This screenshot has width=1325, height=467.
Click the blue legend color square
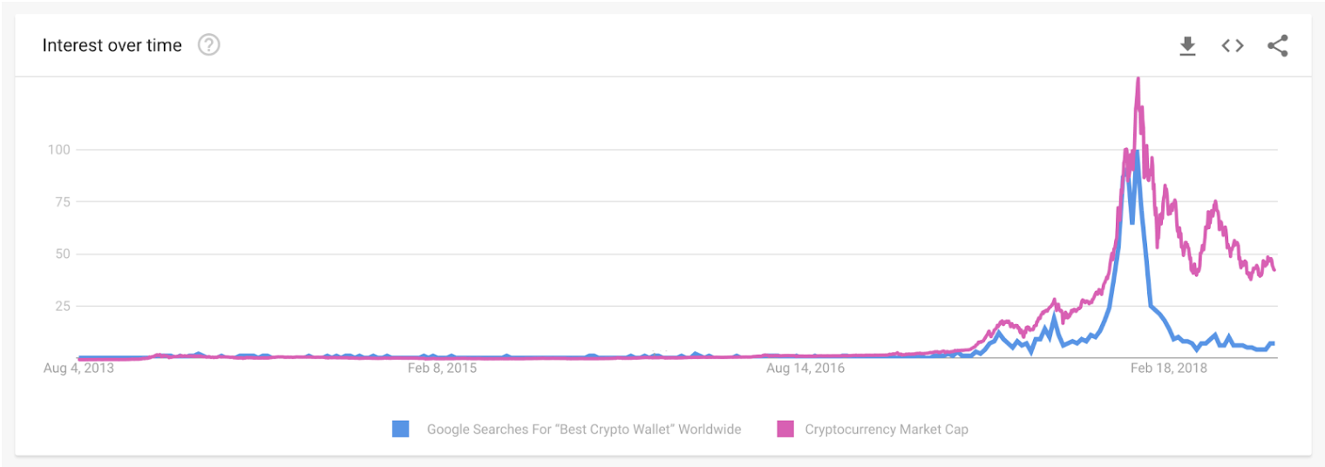[x=401, y=429]
